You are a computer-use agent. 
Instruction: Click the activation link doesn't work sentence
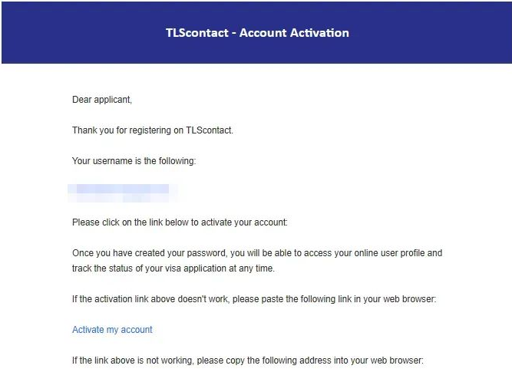254,299
